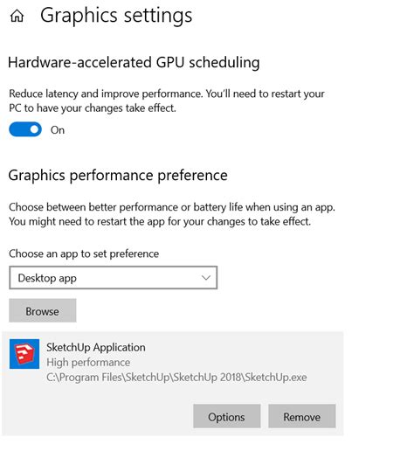The image size is (414, 465).
Task: Open the Desktop app combo box
Action: click(114, 278)
